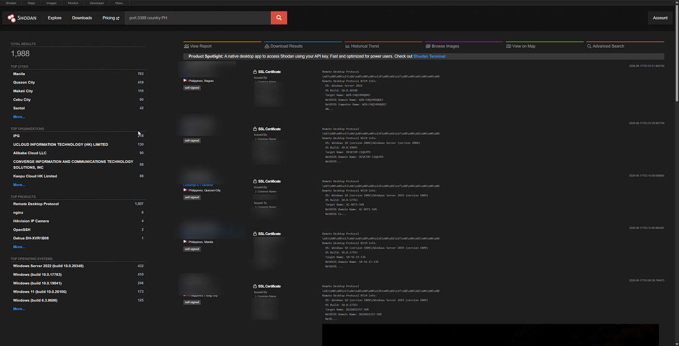This screenshot has width=679, height=346.
Task: Open the Maps tab in the top bar
Action: [x=31, y=3]
